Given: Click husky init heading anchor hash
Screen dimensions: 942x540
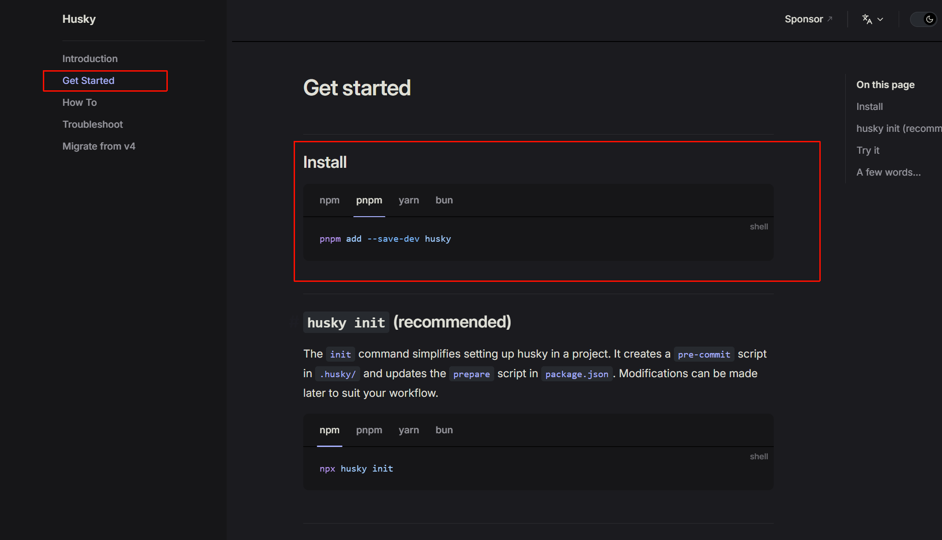Looking at the screenshot, I should coord(295,322).
